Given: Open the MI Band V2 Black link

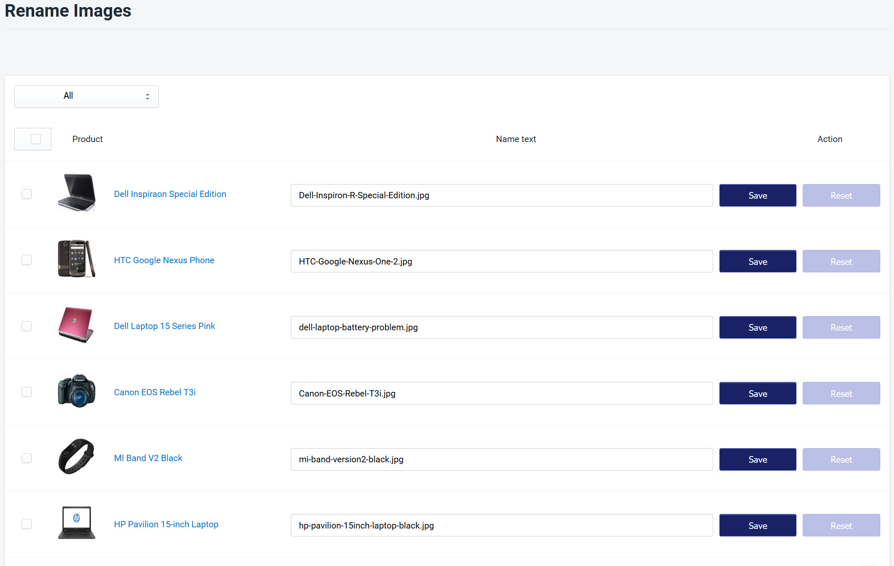Looking at the screenshot, I should pyautogui.click(x=148, y=458).
